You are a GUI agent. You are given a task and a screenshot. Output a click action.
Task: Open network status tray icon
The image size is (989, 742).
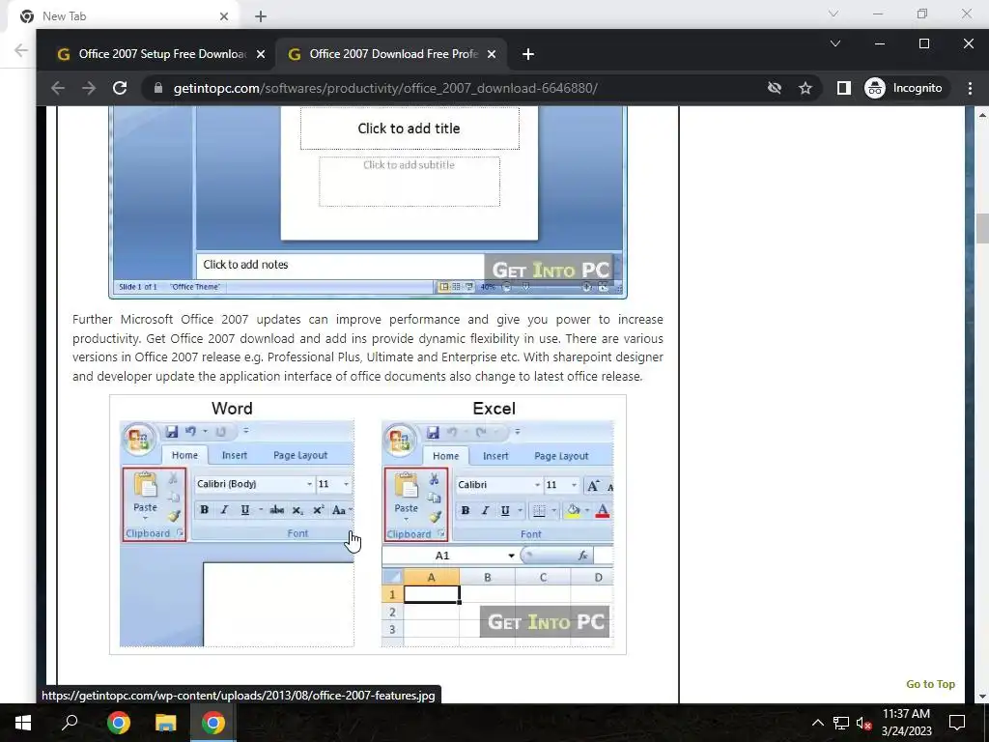(x=841, y=723)
